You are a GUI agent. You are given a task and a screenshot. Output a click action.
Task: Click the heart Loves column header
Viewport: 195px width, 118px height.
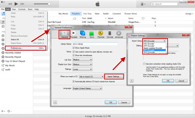pyautogui.click(x=143, y=18)
